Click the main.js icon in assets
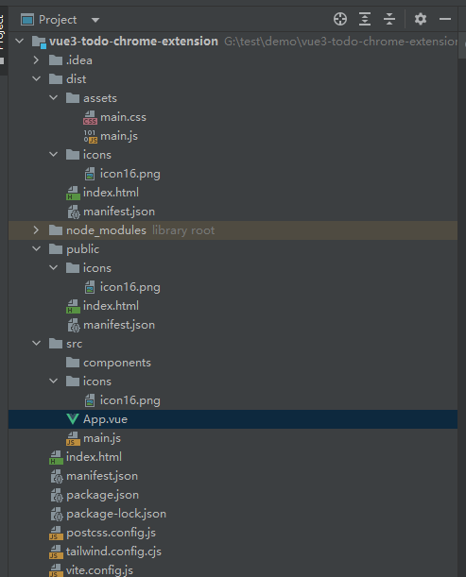Screen dimensions: 466x577 point(90,137)
